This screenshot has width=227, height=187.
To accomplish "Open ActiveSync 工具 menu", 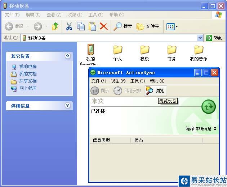I will [138, 81].
